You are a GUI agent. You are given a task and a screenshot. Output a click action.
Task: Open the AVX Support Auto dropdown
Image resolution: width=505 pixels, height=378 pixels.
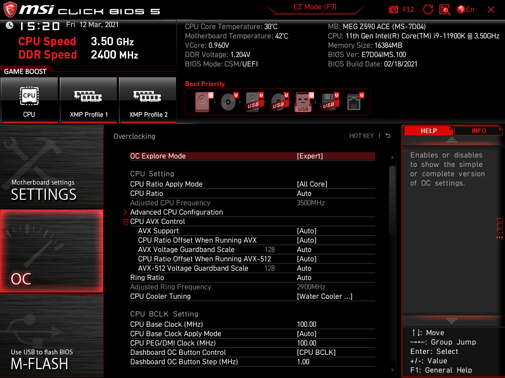[x=256, y=231]
